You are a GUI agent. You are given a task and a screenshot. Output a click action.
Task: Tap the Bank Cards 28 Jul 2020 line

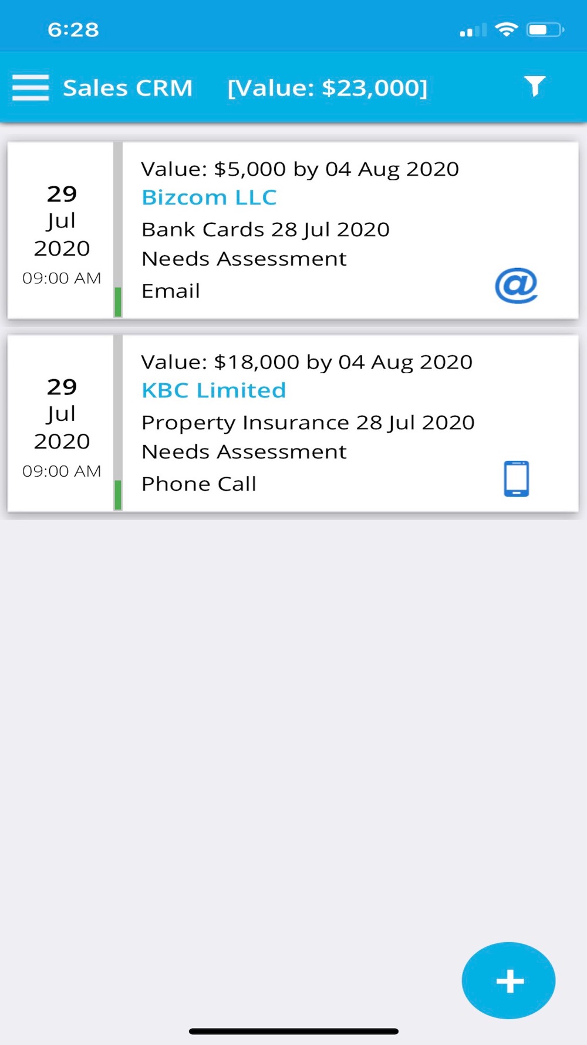pyautogui.click(x=265, y=229)
